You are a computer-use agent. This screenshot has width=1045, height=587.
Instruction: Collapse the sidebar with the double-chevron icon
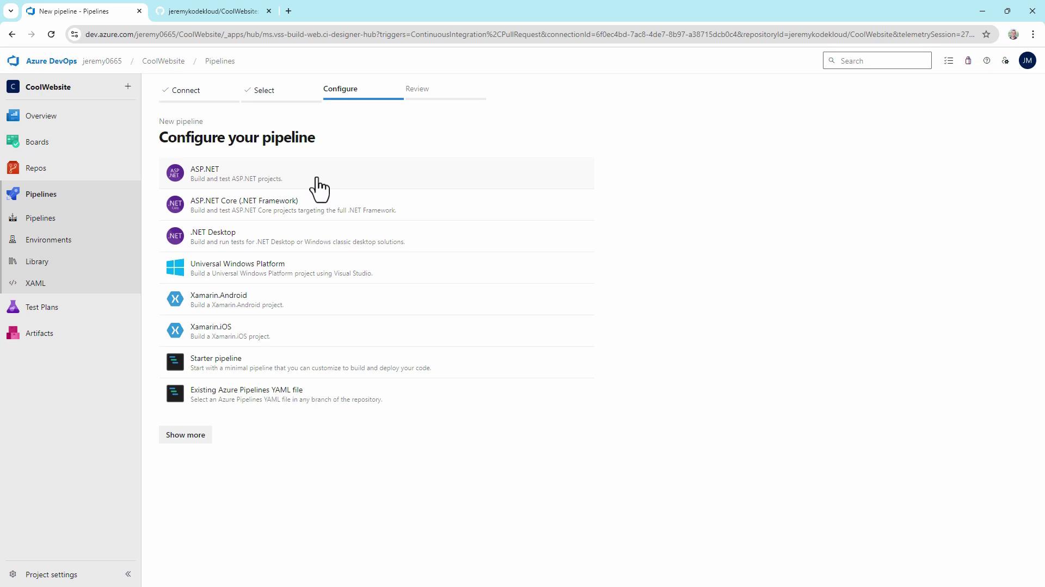coord(128,574)
